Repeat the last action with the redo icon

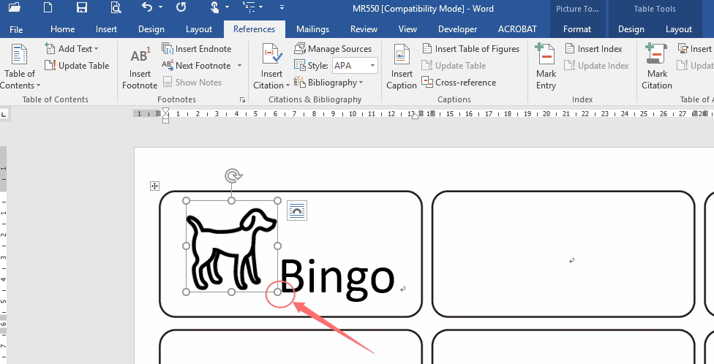coord(181,7)
